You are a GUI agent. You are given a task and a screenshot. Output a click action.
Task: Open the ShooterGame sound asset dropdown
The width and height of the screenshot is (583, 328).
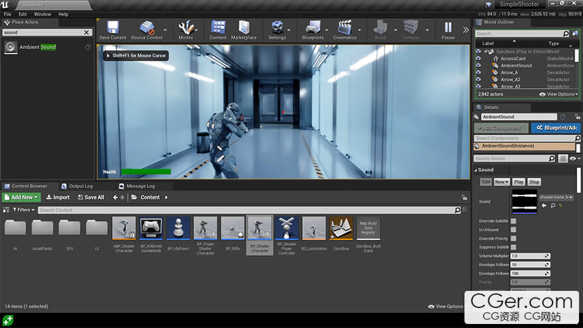pos(556,197)
